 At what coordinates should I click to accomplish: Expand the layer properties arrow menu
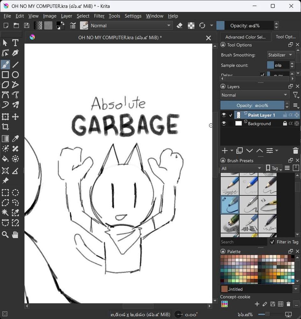[x=277, y=151]
